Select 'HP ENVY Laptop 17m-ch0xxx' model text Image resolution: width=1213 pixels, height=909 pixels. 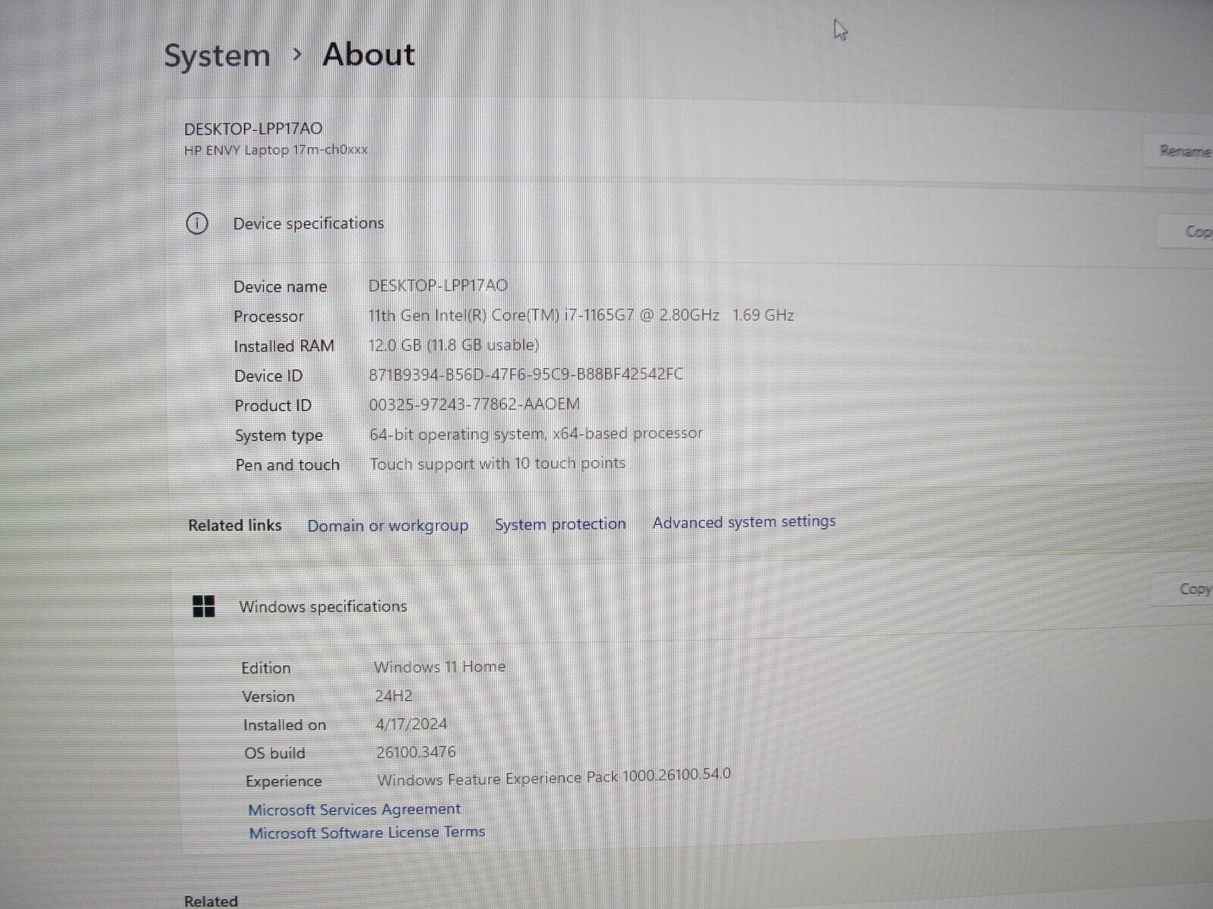(276, 150)
